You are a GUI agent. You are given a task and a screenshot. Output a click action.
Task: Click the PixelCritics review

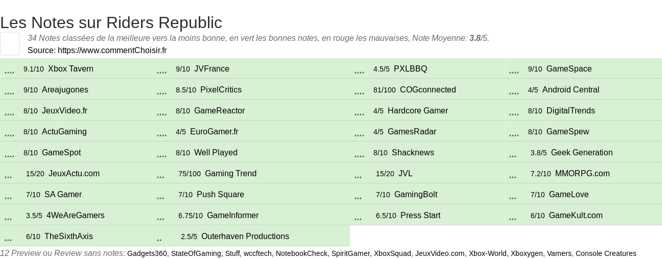tap(221, 90)
